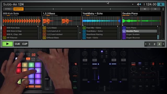Click quantize value 4 in header

[x=138, y=4]
